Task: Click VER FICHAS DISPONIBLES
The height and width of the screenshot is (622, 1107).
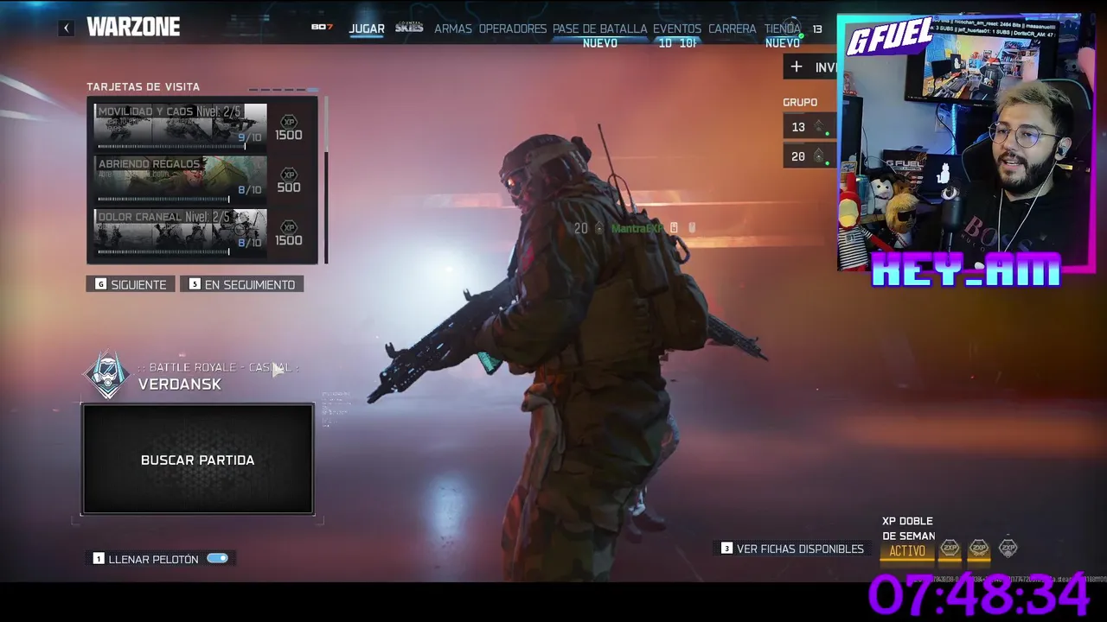Action: [792, 549]
